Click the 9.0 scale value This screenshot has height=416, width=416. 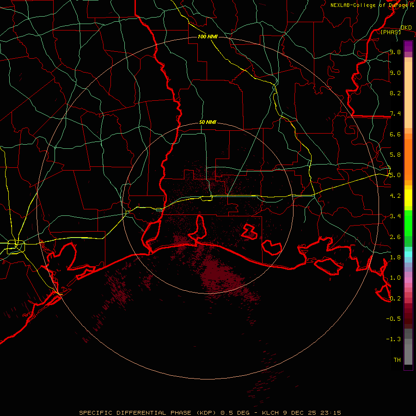[395, 73]
